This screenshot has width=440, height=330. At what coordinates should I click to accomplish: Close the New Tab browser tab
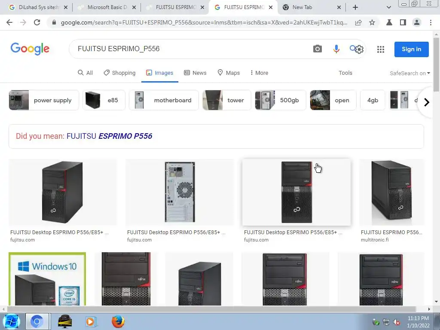click(x=339, y=7)
